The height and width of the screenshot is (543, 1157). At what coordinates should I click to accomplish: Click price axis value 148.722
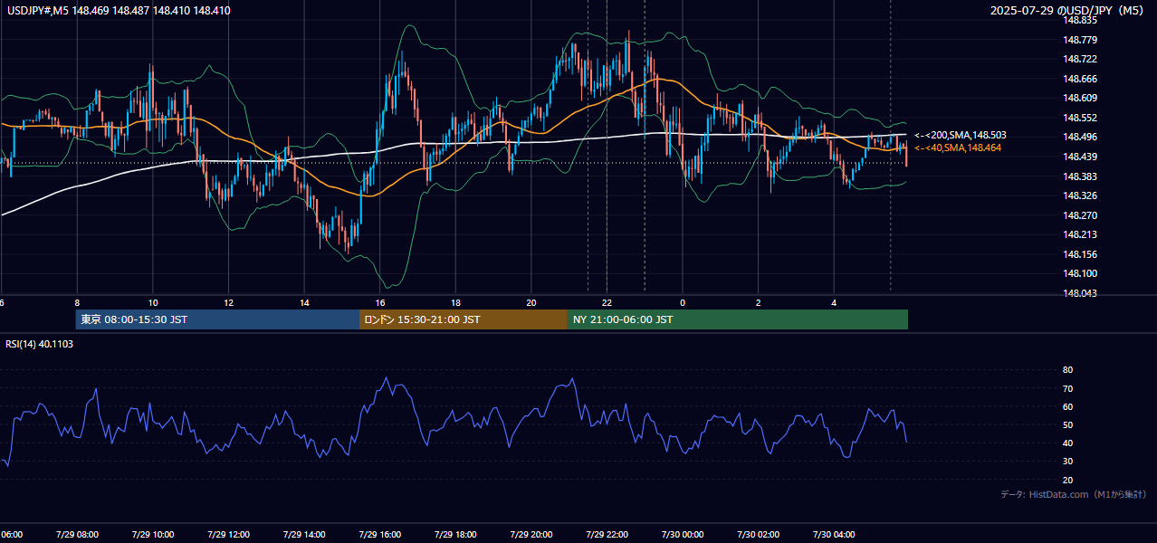point(1079,59)
